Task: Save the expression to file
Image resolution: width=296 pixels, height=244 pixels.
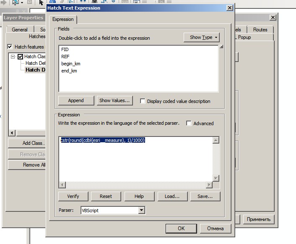Action: pos(205,196)
